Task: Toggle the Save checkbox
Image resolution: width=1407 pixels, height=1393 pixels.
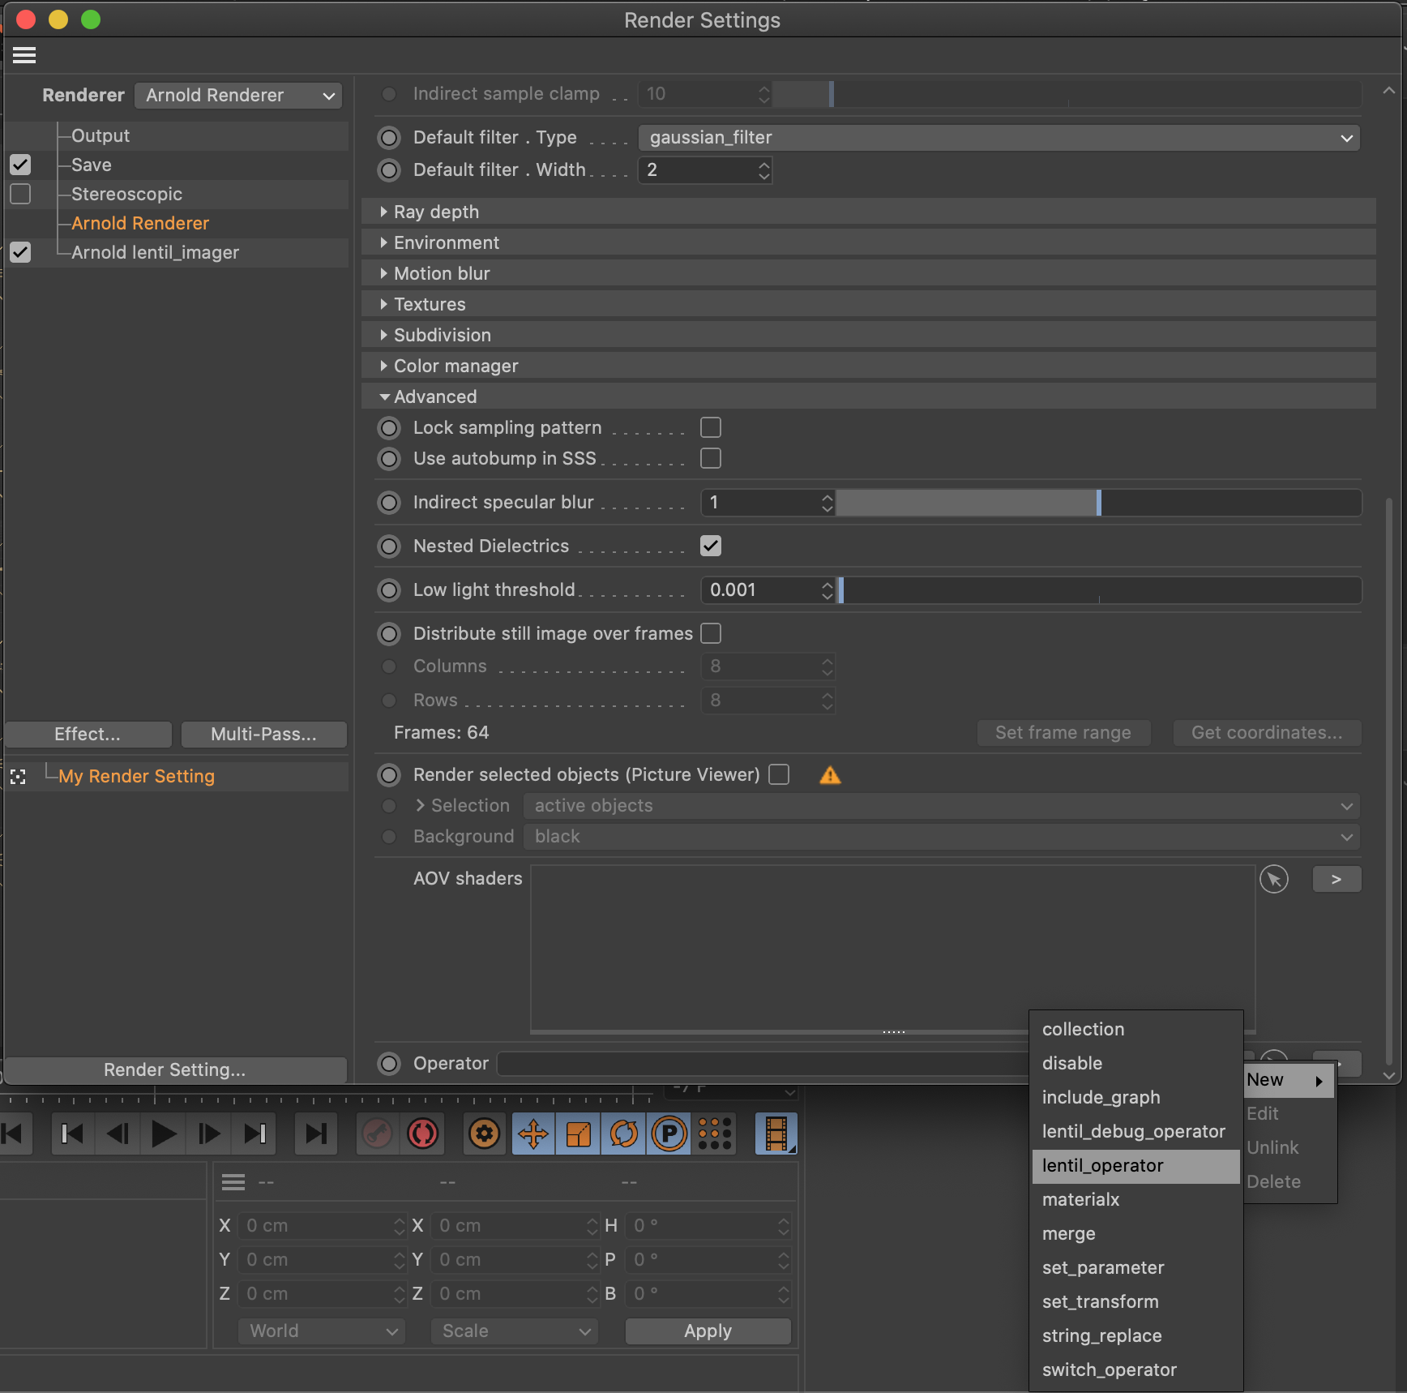Action: 20,165
